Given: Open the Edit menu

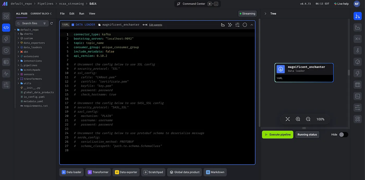Looking at the screenshot, I should 72,14.
